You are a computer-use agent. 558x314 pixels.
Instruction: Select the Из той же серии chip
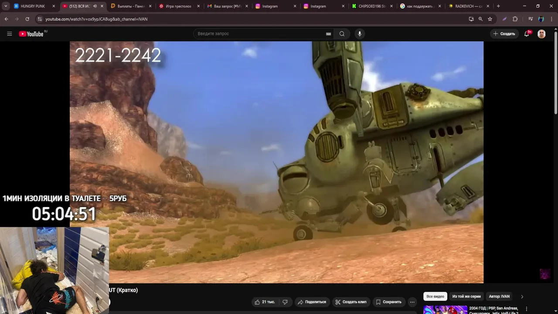tap(466, 296)
